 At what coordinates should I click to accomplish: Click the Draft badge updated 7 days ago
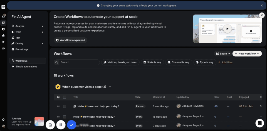point(139,126)
